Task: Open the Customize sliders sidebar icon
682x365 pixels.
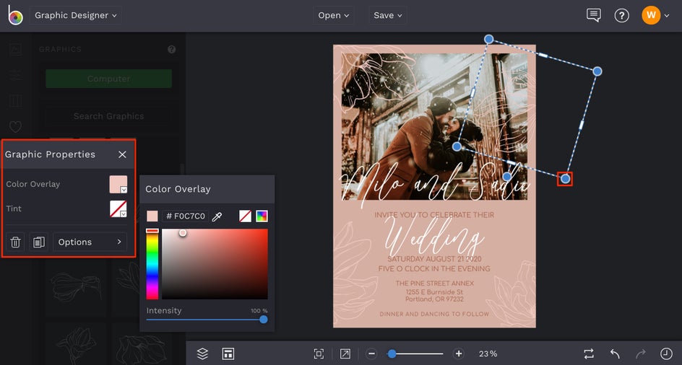Action: (16, 75)
